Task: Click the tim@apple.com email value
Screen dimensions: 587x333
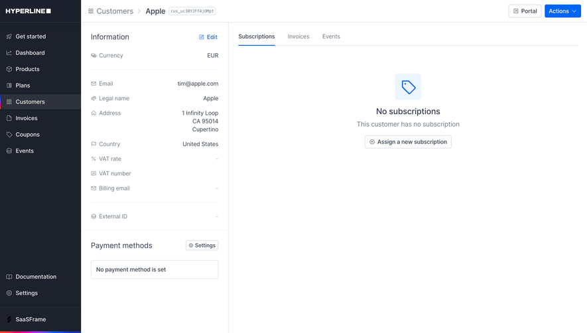Action: [198, 84]
